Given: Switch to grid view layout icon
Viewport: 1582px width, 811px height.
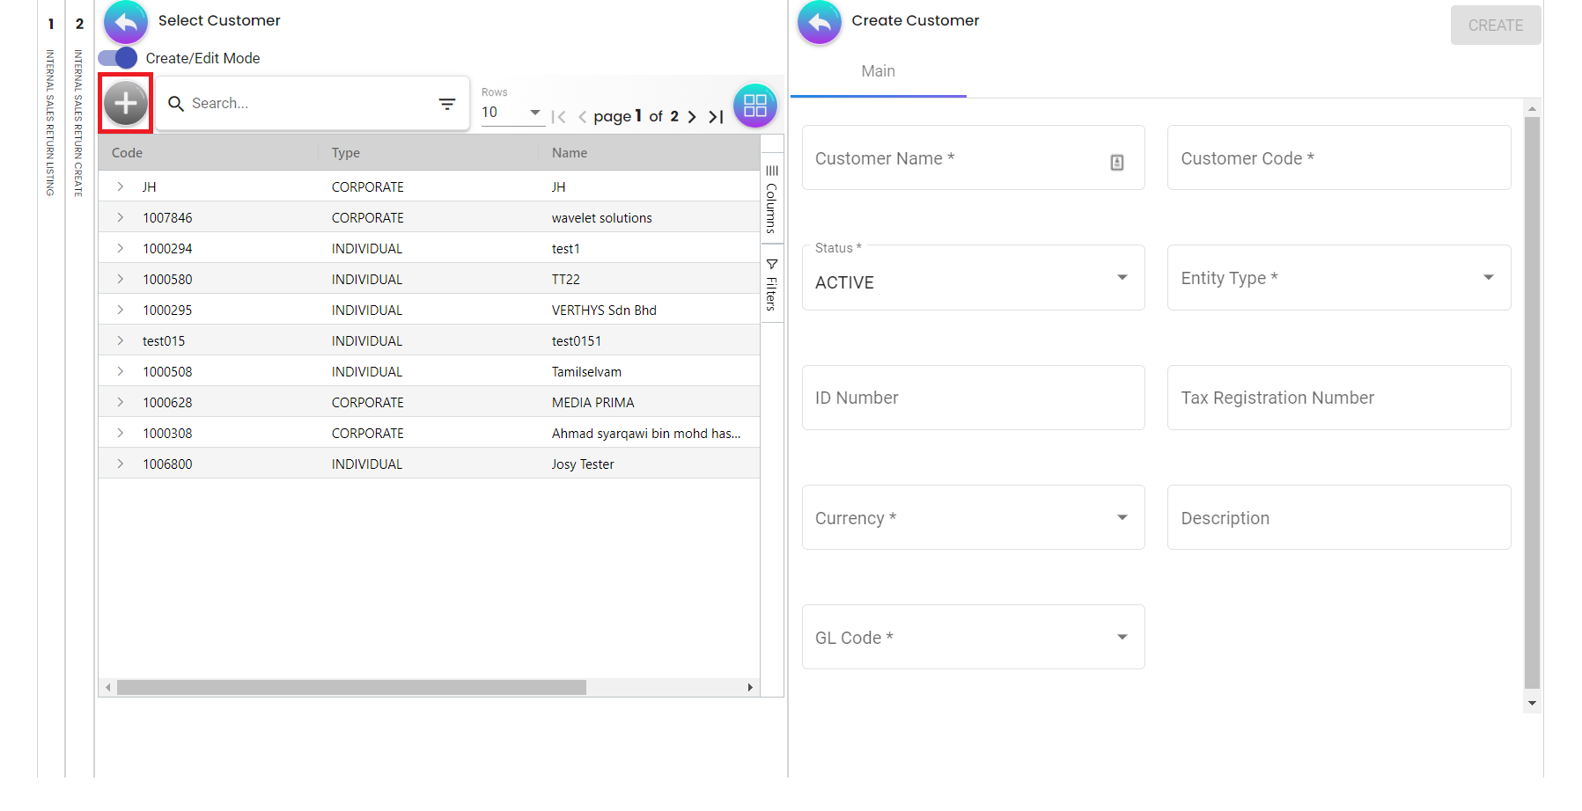Looking at the screenshot, I should 754,106.
